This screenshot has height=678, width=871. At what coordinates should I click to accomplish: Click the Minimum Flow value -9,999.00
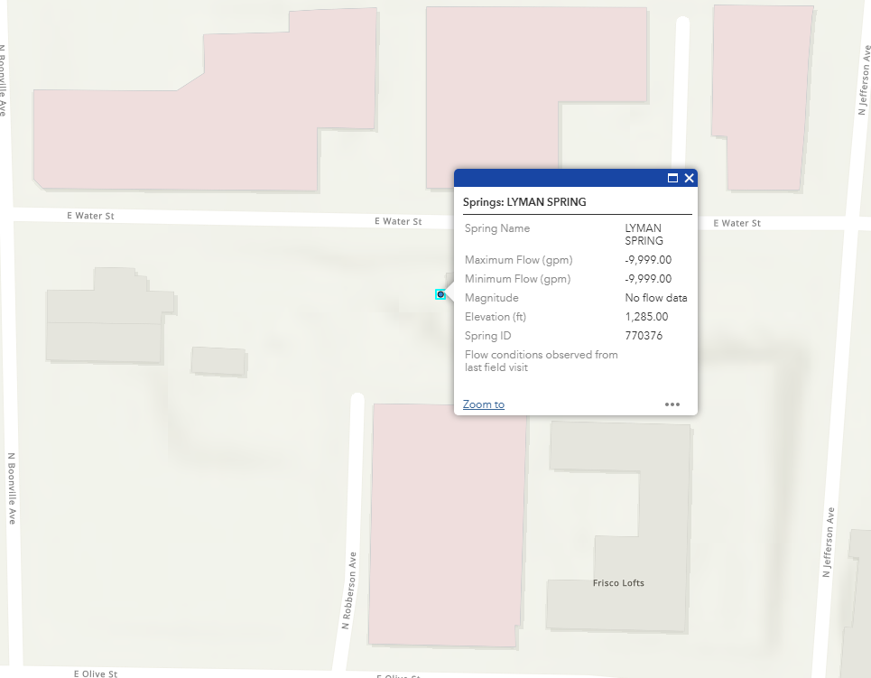point(648,279)
